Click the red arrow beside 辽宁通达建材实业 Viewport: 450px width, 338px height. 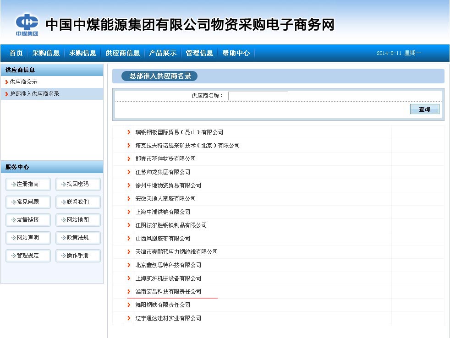pyautogui.click(x=129, y=318)
